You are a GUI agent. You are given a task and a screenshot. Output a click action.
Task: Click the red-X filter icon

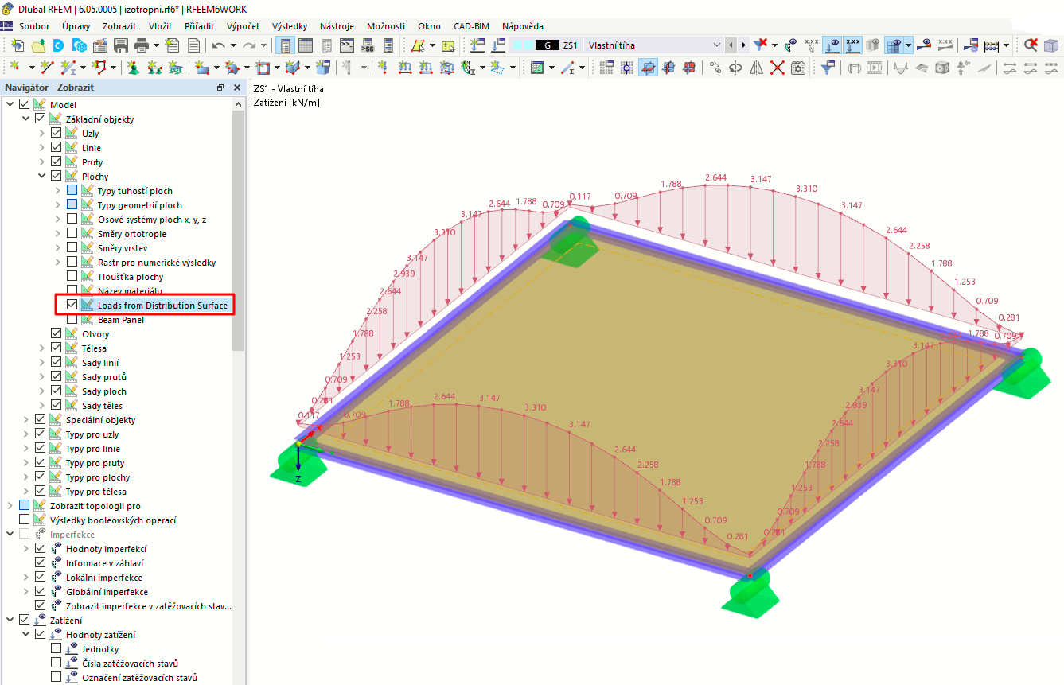pos(762,45)
